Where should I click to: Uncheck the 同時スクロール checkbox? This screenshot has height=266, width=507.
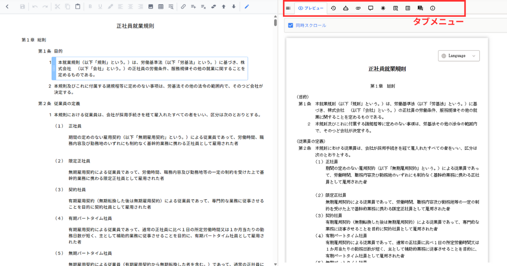point(291,25)
